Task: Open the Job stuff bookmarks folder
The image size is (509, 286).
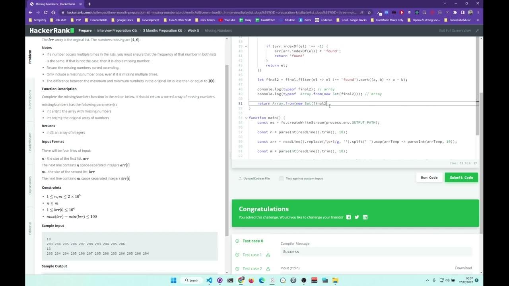Action: [58, 20]
